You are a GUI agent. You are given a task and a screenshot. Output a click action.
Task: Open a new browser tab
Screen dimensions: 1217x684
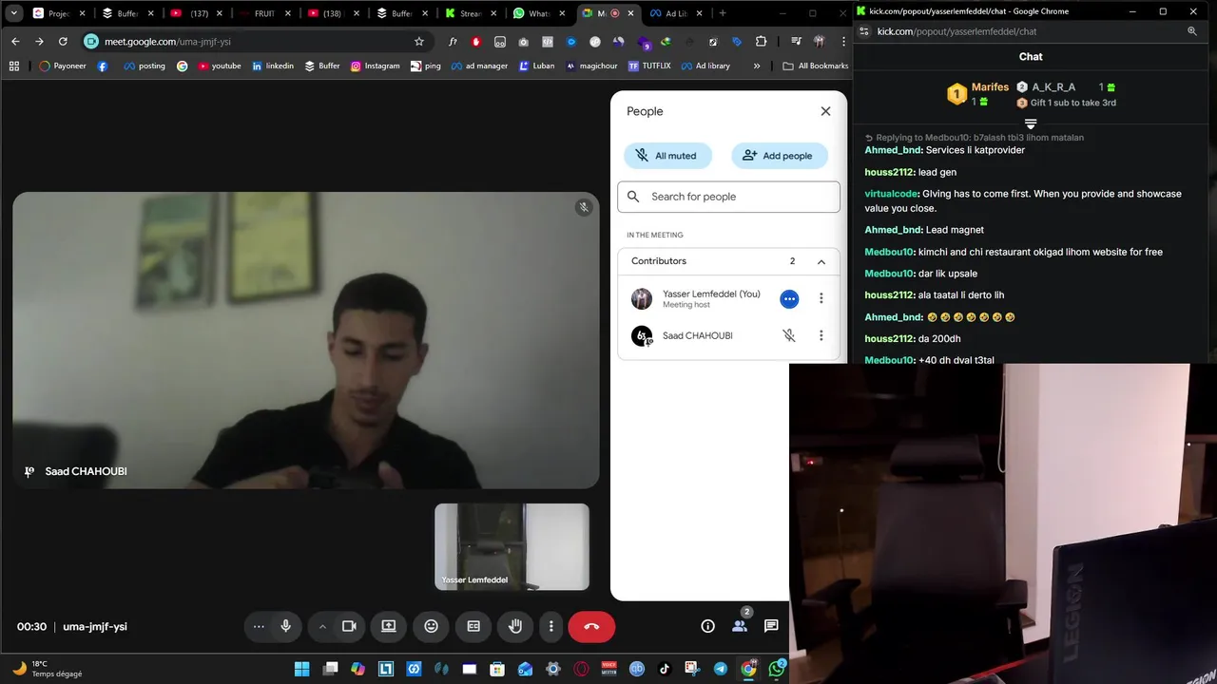(x=723, y=13)
